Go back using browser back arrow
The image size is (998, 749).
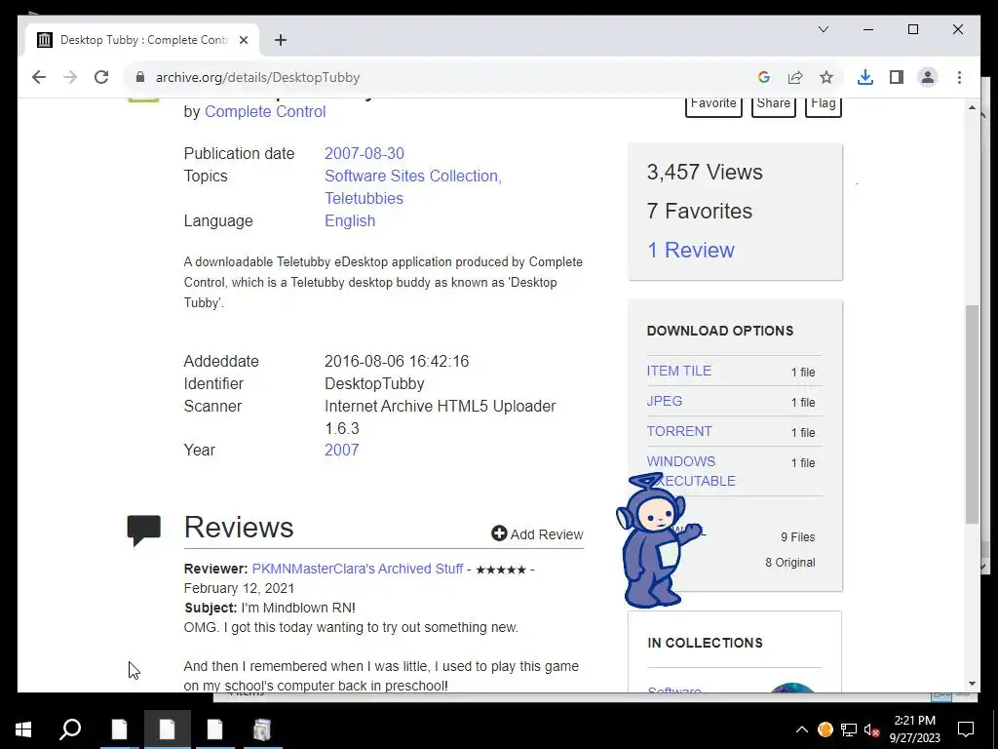click(x=39, y=77)
